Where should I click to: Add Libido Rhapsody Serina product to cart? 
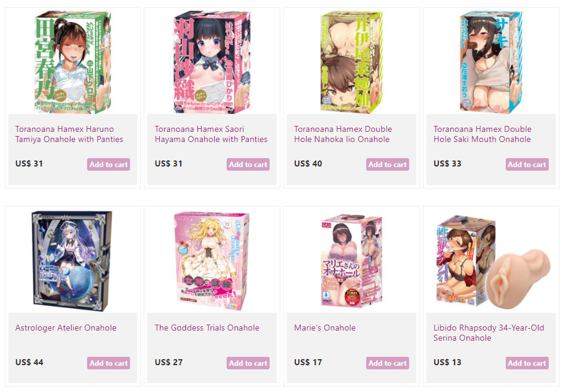click(x=527, y=363)
